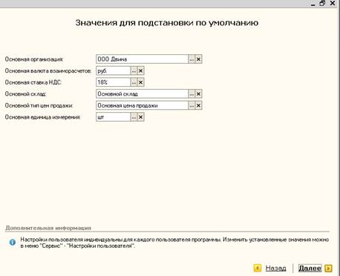Screen dimensions: 340x276
Task: Open selection for Основная валюта взаиморасчетов
Action: pos(134,70)
